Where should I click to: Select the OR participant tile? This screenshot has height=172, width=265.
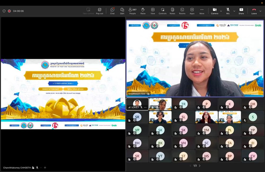pos(253,104)
